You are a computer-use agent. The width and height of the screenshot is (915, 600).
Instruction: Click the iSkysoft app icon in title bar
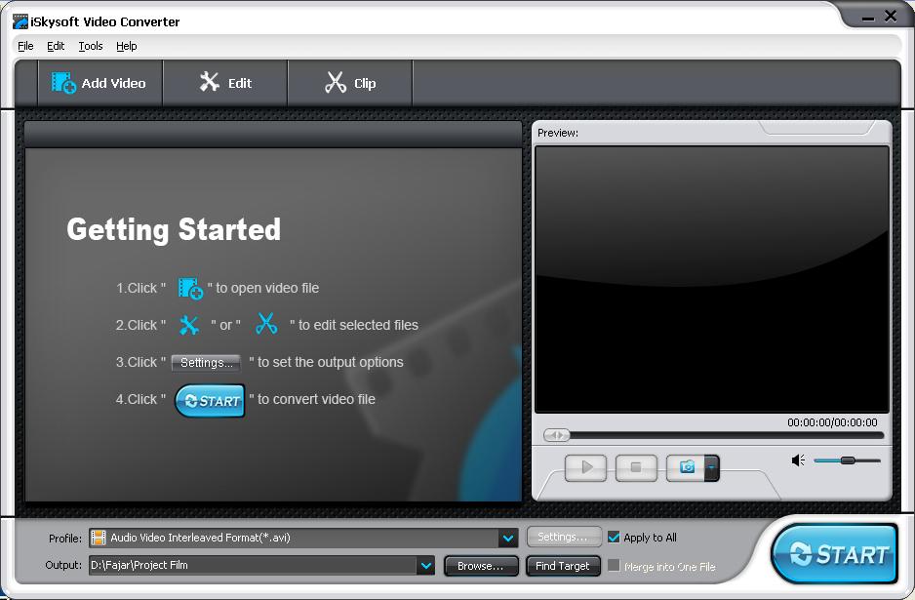(x=20, y=21)
